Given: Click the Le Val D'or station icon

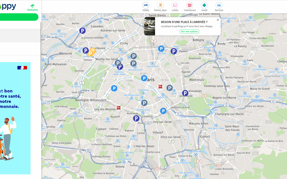Looking at the screenshot, I should point(76,84).
